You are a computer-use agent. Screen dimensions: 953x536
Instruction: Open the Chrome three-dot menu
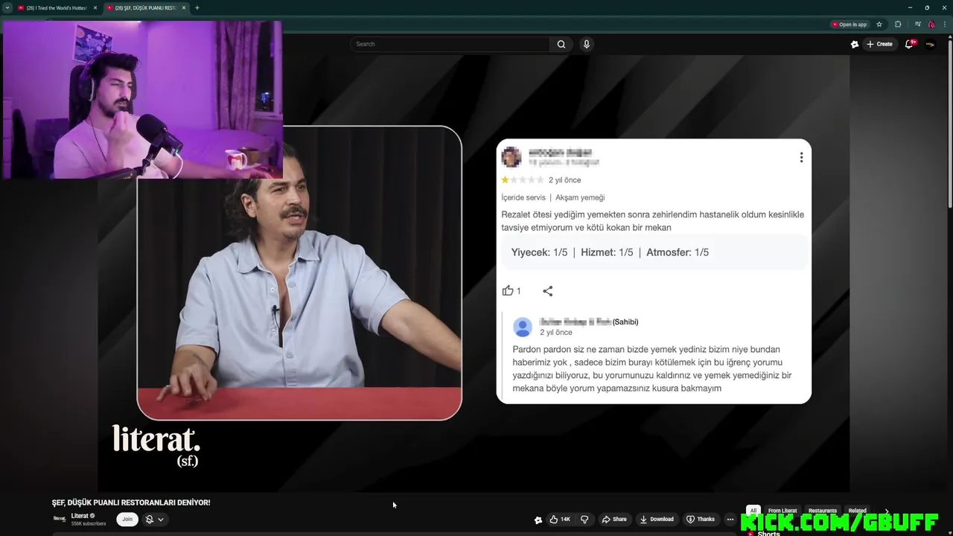(x=945, y=25)
